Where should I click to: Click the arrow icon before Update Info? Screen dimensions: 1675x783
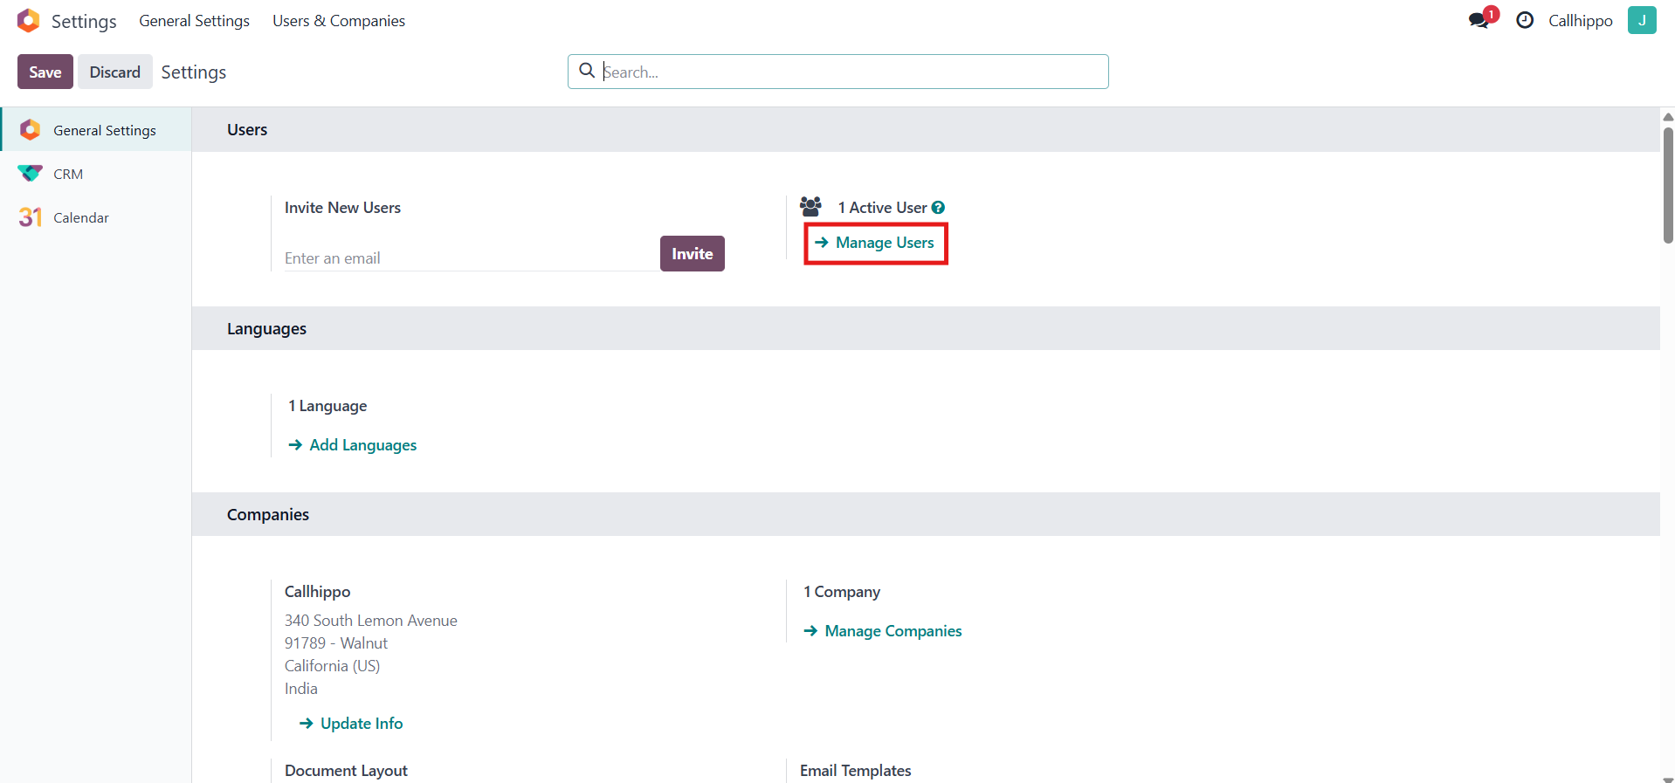[x=306, y=724]
